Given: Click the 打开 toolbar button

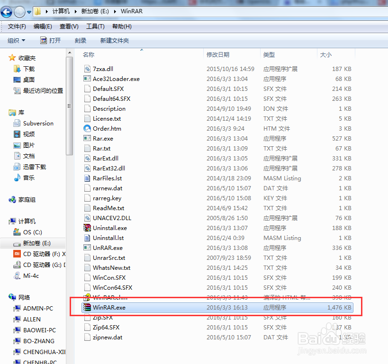Looking at the screenshot, I should click(x=51, y=40).
